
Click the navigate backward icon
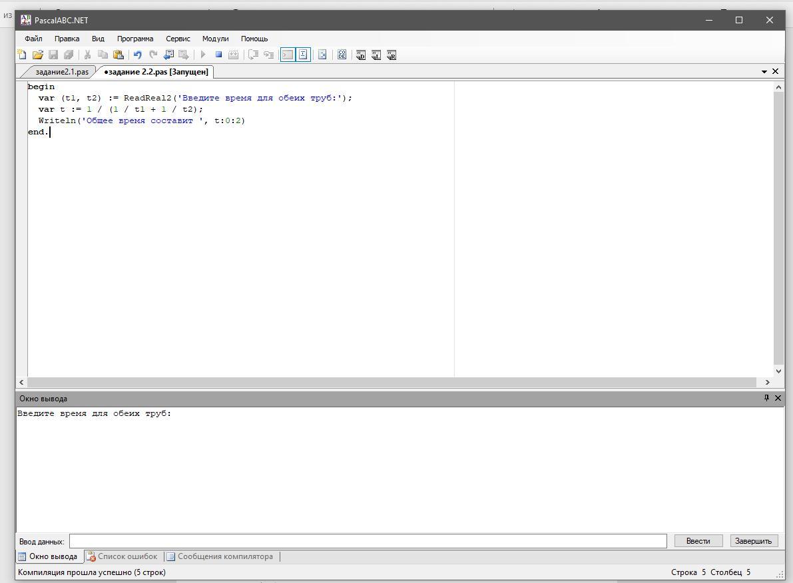(168, 55)
